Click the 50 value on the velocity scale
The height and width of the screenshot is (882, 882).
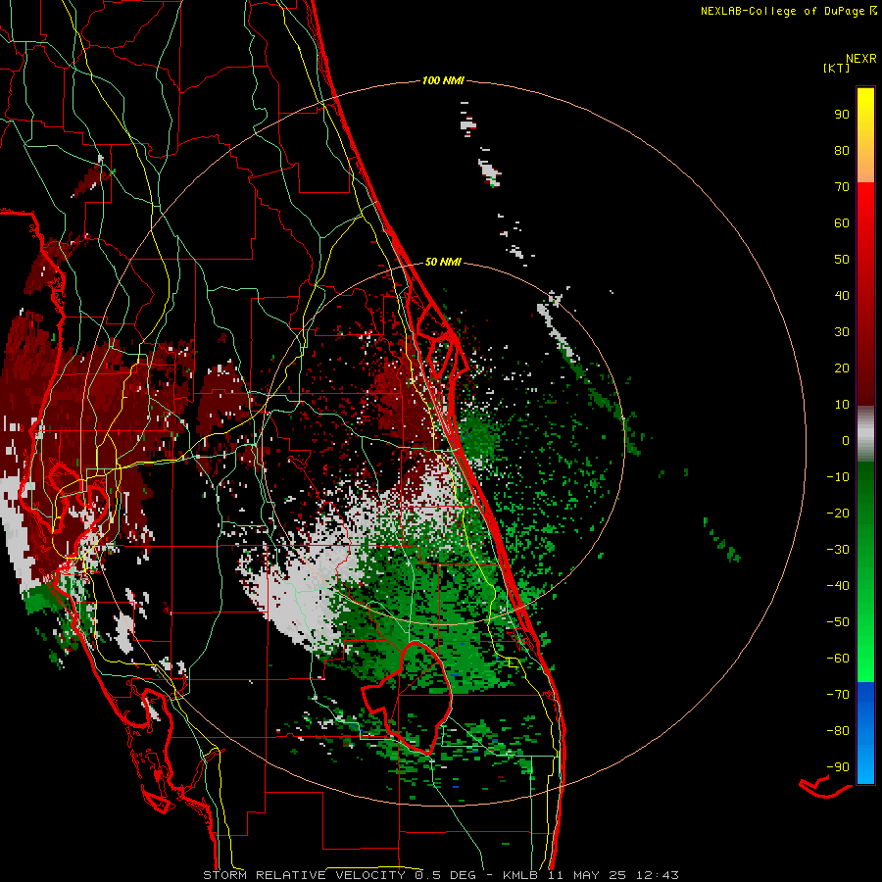[x=842, y=260]
